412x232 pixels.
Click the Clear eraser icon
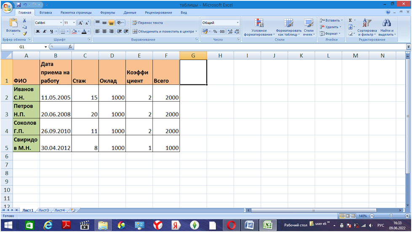click(350, 34)
